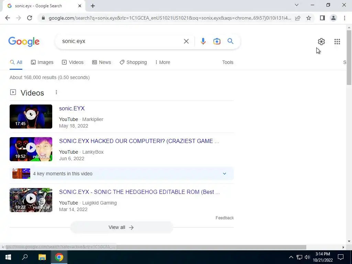Switch to the Shopping tab
Image resolution: width=352 pixels, height=264 pixels.
[x=133, y=63]
